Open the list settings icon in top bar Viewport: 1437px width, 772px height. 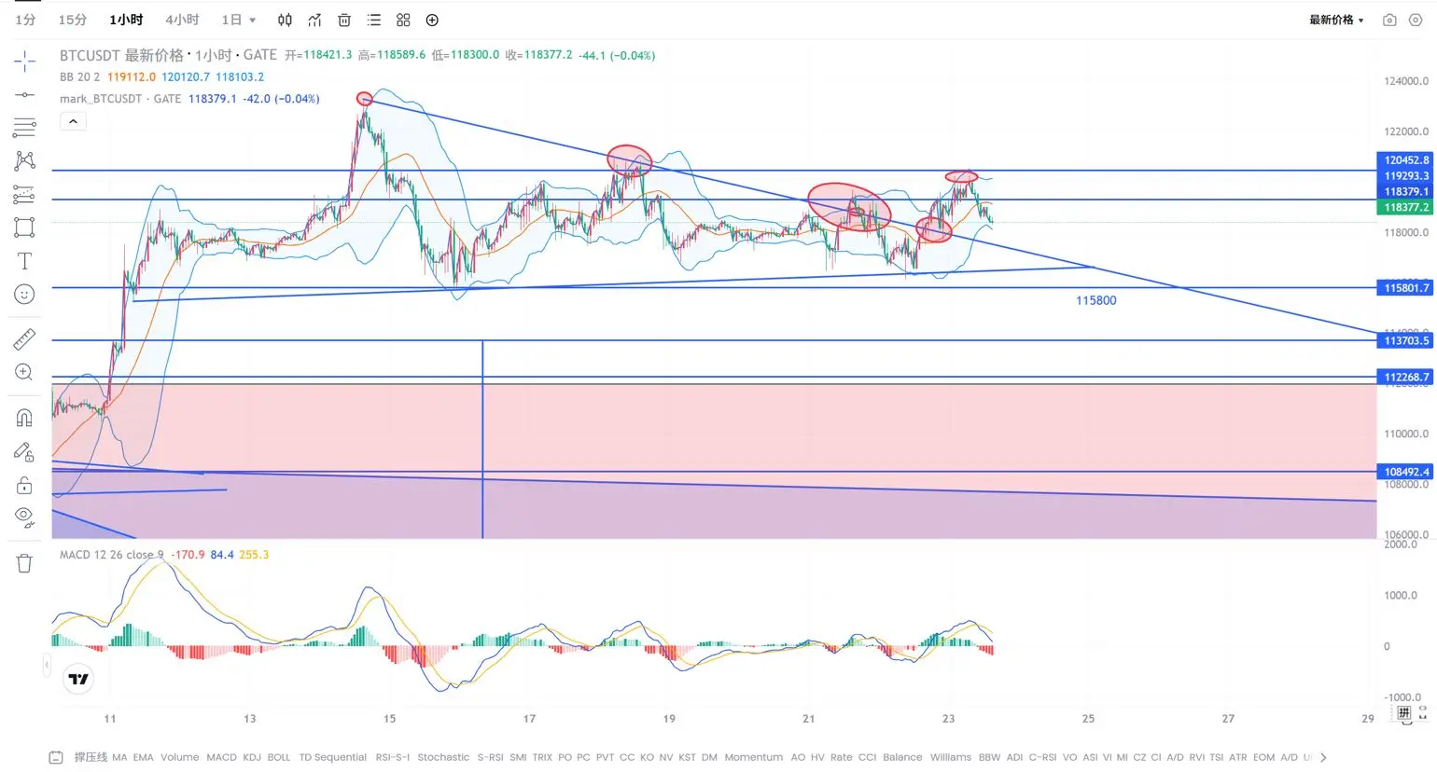(x=374, y=20)
